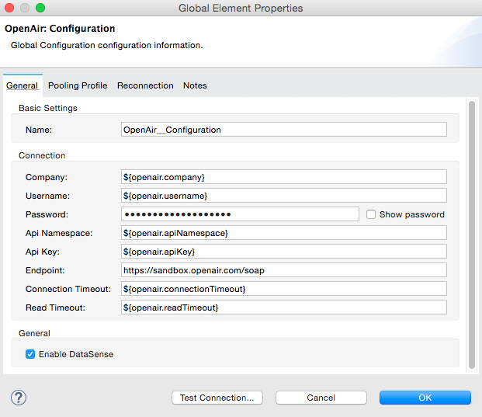Select the Username input field
Viewport: 482px width, 417px height.
[284, 196]
